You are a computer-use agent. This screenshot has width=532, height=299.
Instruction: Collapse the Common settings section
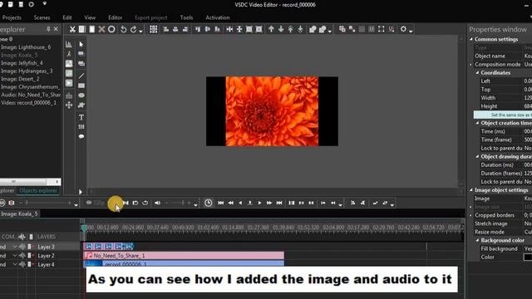click(x=471, y=39)
